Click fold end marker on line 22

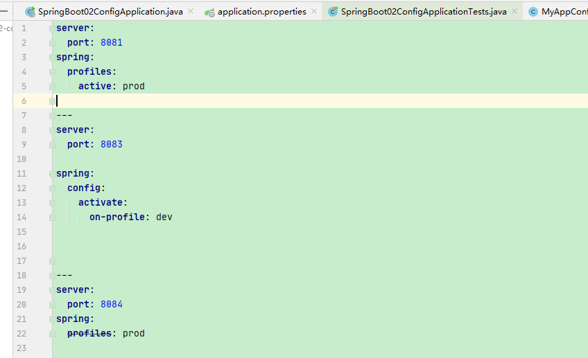pos(52,334)
